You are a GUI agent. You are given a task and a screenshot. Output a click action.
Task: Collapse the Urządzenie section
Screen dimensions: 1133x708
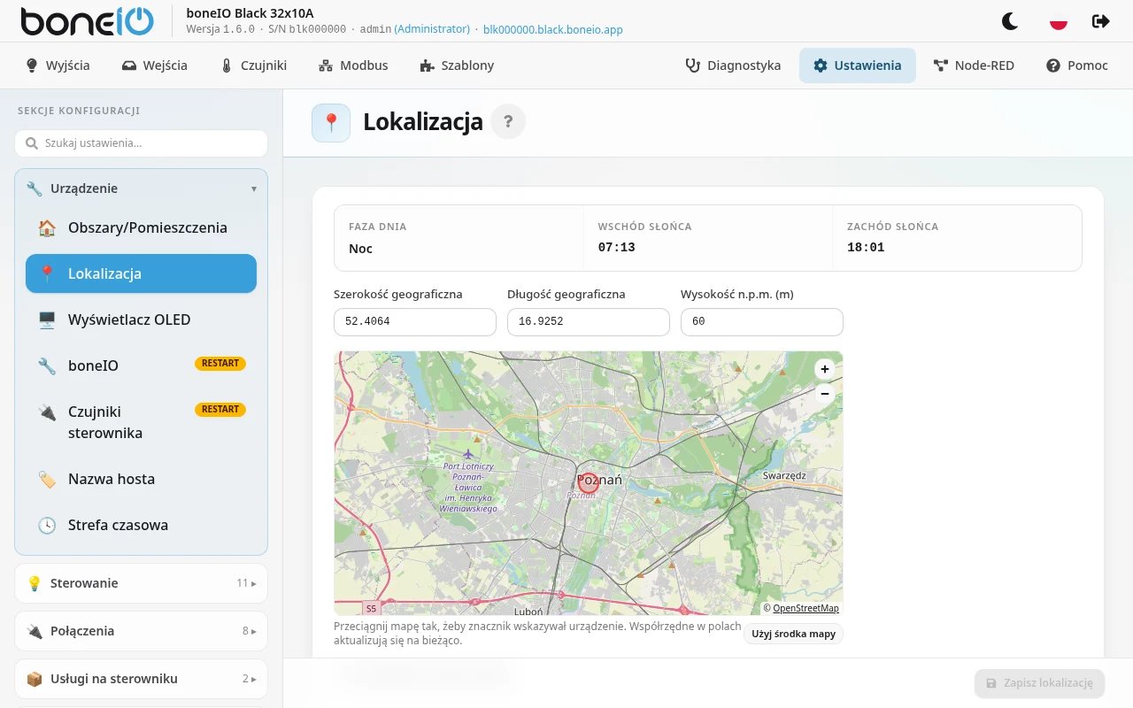[141, 189]
